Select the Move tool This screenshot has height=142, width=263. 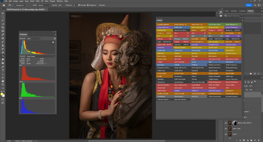pyautogui.click(x=3, y=13)
